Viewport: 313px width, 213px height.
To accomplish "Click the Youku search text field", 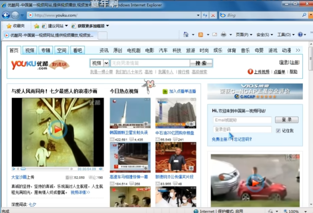I will 150,63.
